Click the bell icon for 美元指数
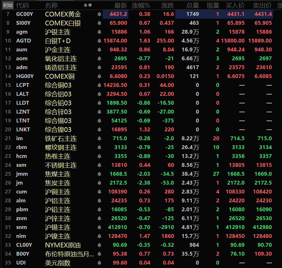The width and height of the screenshot is (282, 268). 99,263
